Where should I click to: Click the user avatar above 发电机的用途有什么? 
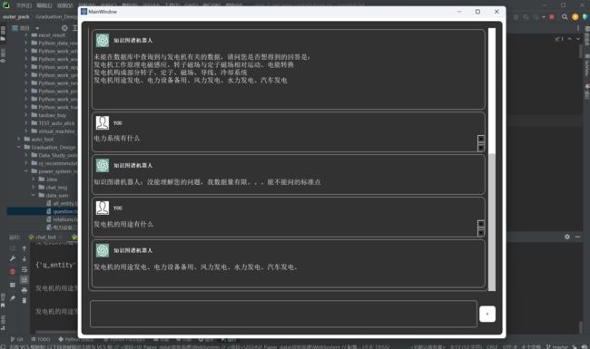pos(103,208)
